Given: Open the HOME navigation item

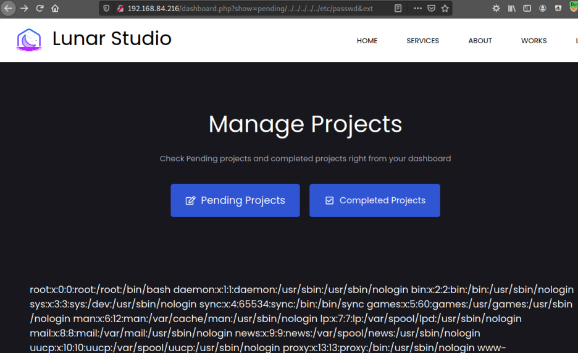Looking at the screenshot, I should (x=367, y=41).
